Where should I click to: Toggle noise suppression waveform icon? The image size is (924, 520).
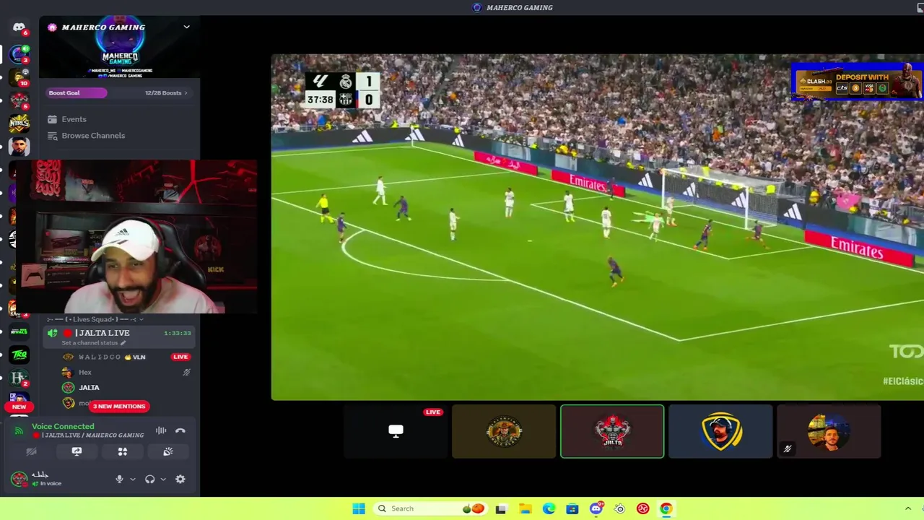click(161, 430)
